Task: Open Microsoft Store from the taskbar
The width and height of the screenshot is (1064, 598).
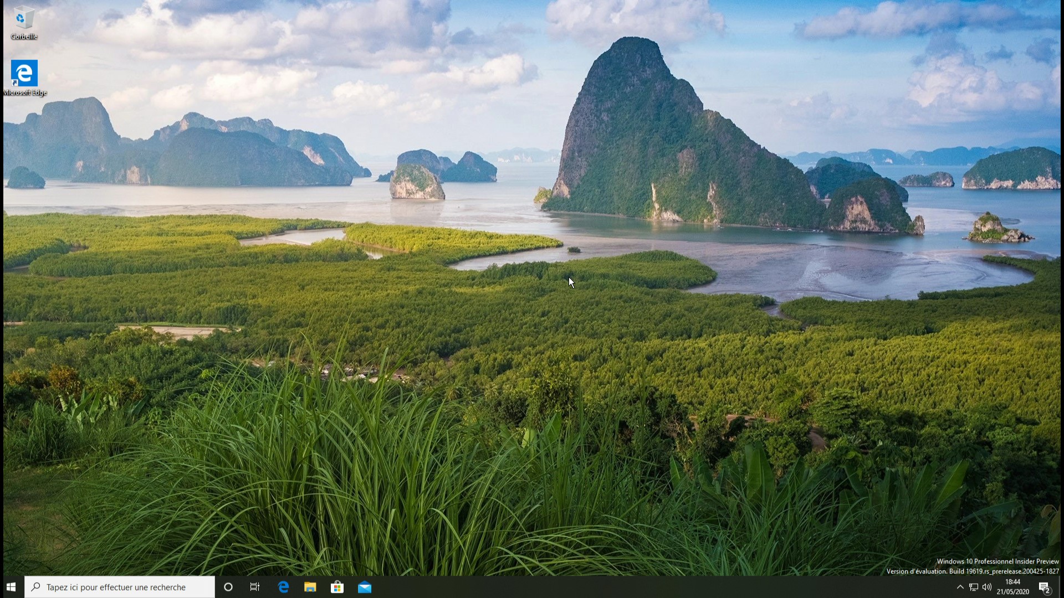Action: tap(337, 587)
